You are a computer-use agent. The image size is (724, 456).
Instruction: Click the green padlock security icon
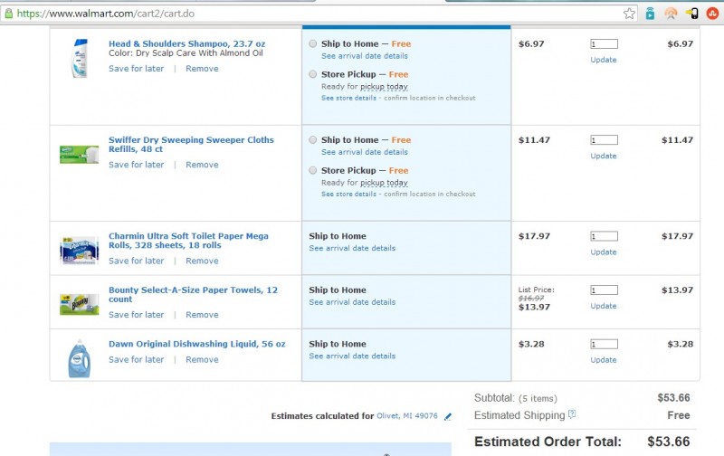pos(8,14)
